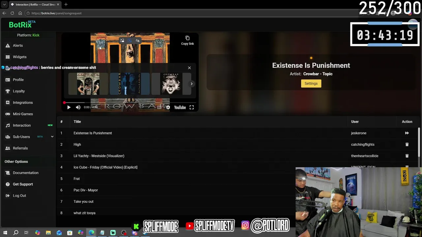Click the Get Support question icon
Image resolution: width=422 pixels, height=237 pixels.
[x=8, y=184]
